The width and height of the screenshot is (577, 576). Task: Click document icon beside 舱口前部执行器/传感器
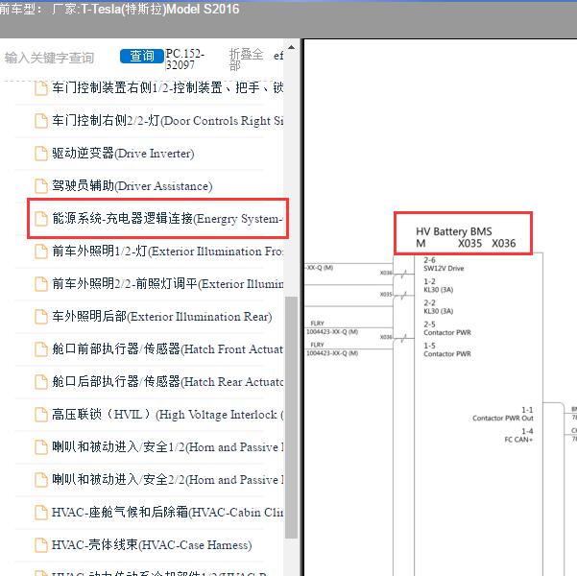[x=41, y=349]
